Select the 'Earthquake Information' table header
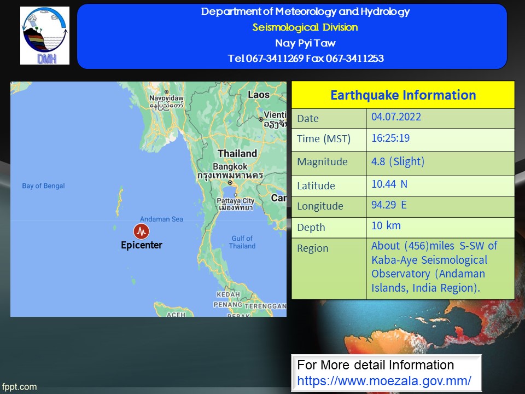The width and height of the screenshot is (525, 394). click(x=403, y=95)
